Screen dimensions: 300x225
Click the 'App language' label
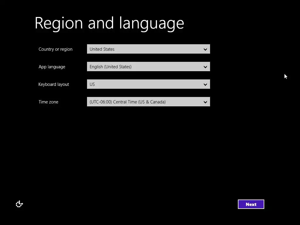pos(52,67)
